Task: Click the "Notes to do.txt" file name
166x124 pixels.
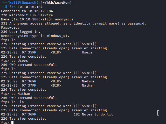Action: 97,114
